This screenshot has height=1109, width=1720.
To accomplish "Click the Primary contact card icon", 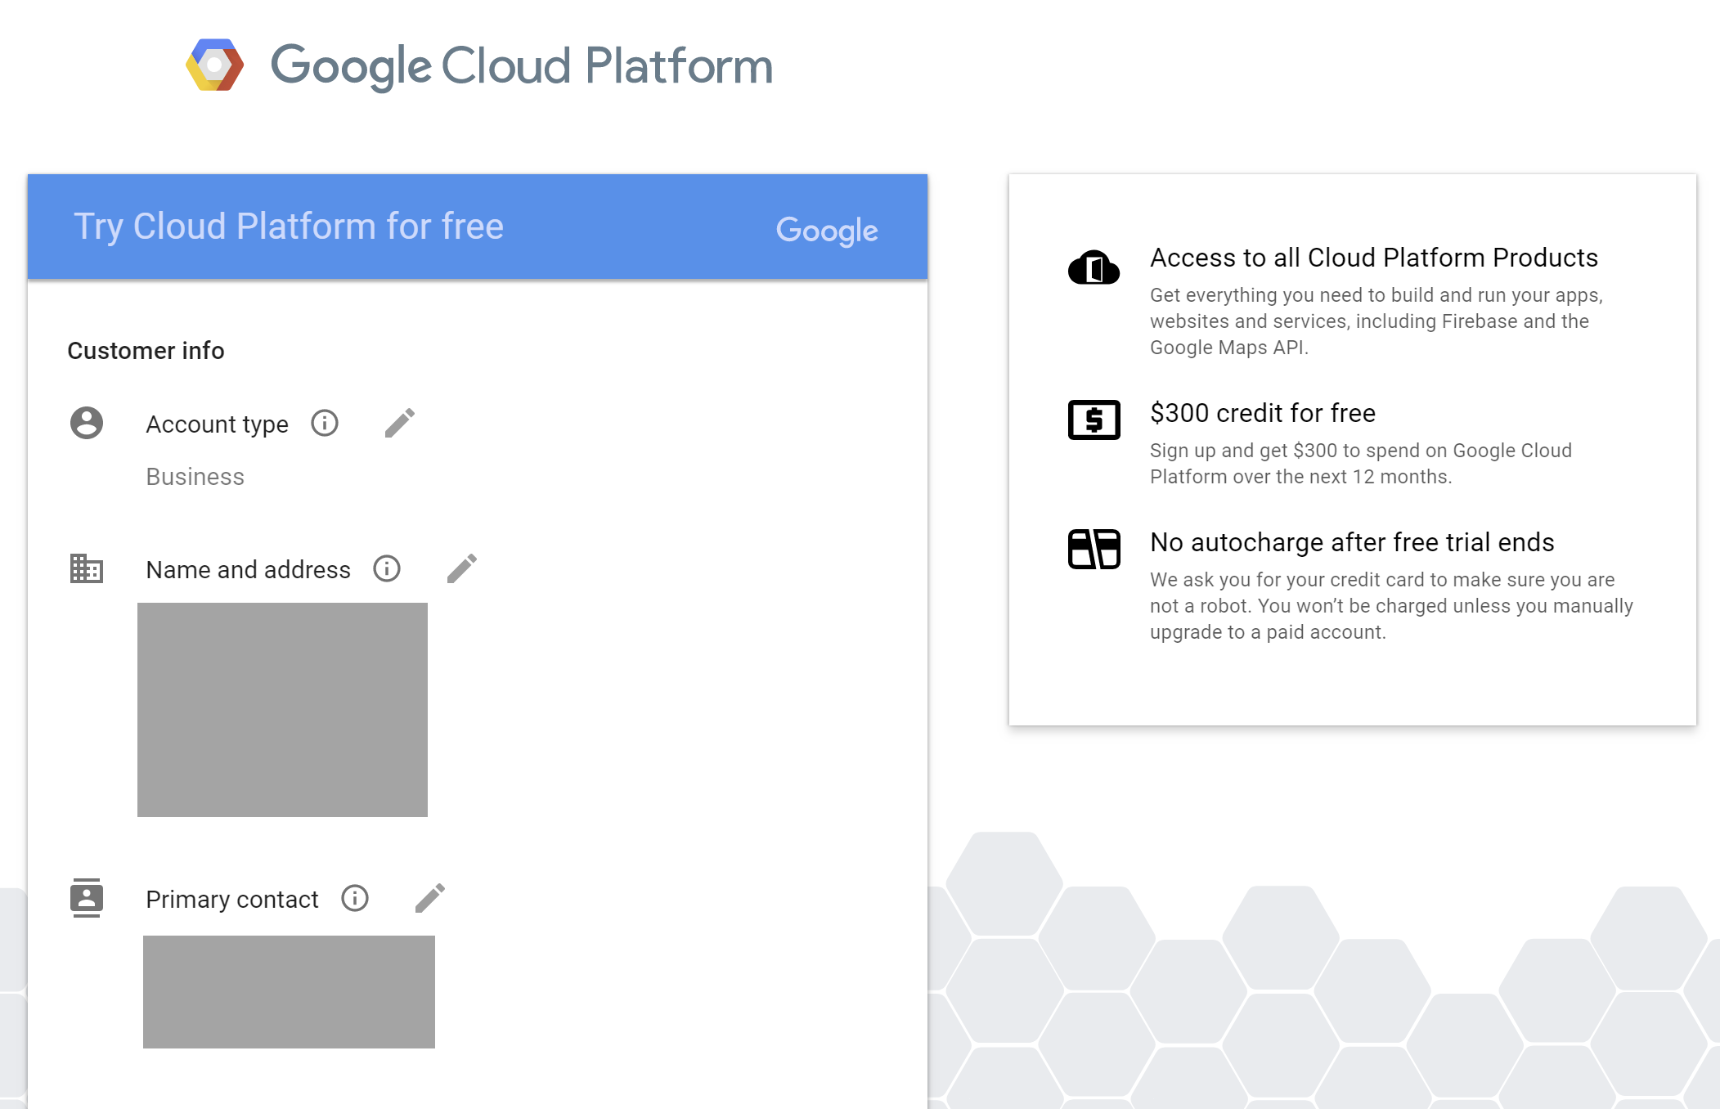I will coord(87,898).
